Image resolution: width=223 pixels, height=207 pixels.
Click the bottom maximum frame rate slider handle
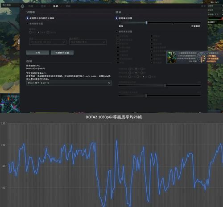pos(146,95)
